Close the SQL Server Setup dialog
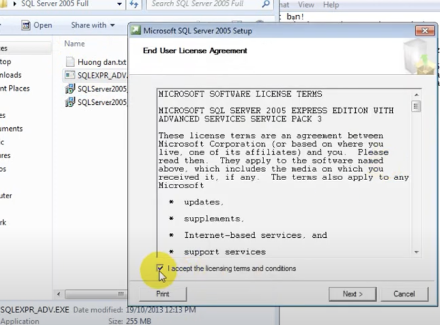 (425, 31)
